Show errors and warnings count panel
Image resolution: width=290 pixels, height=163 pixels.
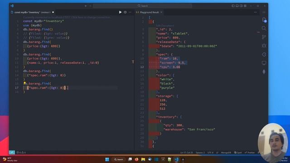pyautogui.click(x=21, y=153)
